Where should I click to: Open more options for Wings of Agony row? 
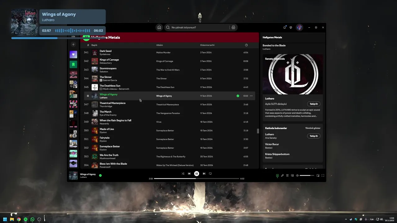pyautogui.click(x=251, y=96)
